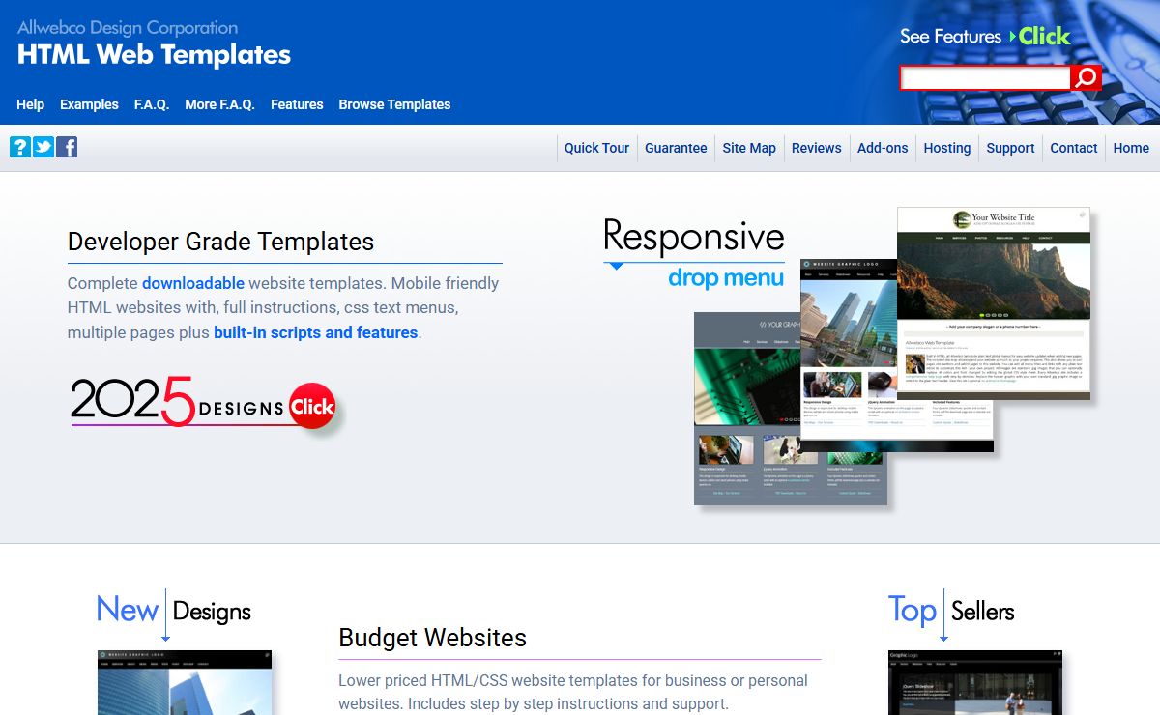Open the New Designs template thumbnail
Screen dimensions: 1160x715
pyautogui.click(x=185, y=682)
